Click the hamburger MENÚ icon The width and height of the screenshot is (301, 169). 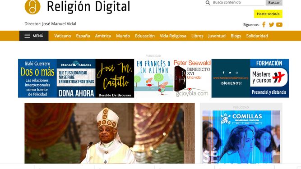click(x=27, y=36)
